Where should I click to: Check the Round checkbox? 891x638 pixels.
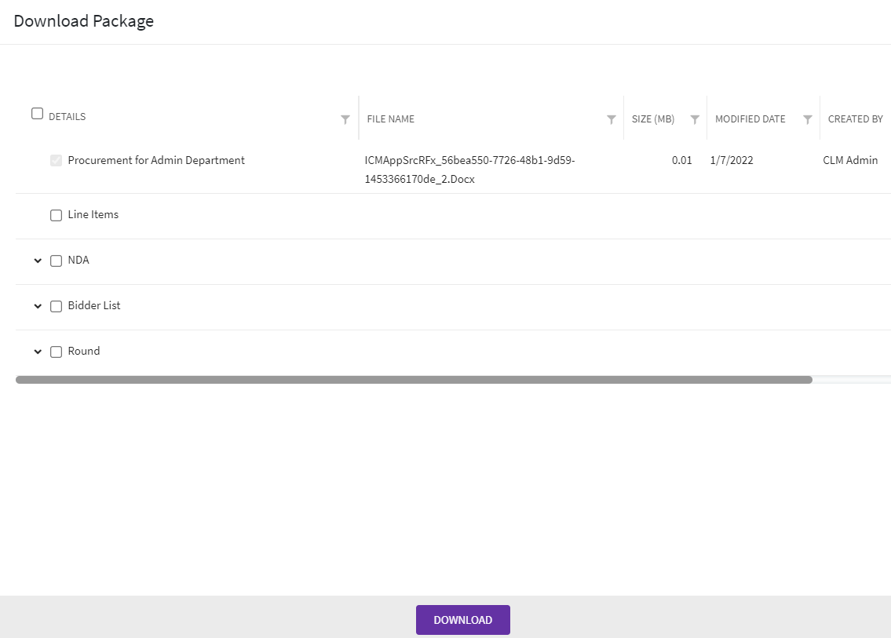pos(56,352)
